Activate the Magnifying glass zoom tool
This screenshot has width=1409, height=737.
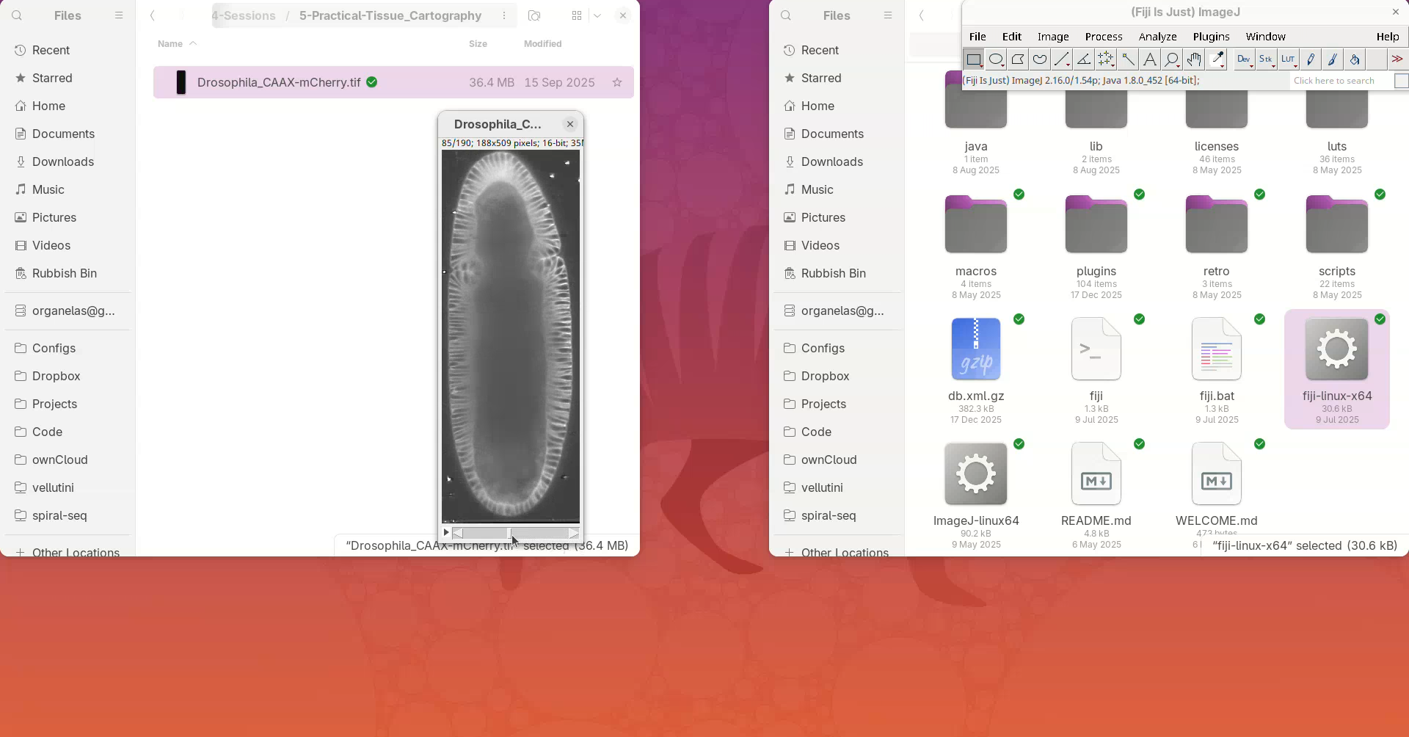1172,59
